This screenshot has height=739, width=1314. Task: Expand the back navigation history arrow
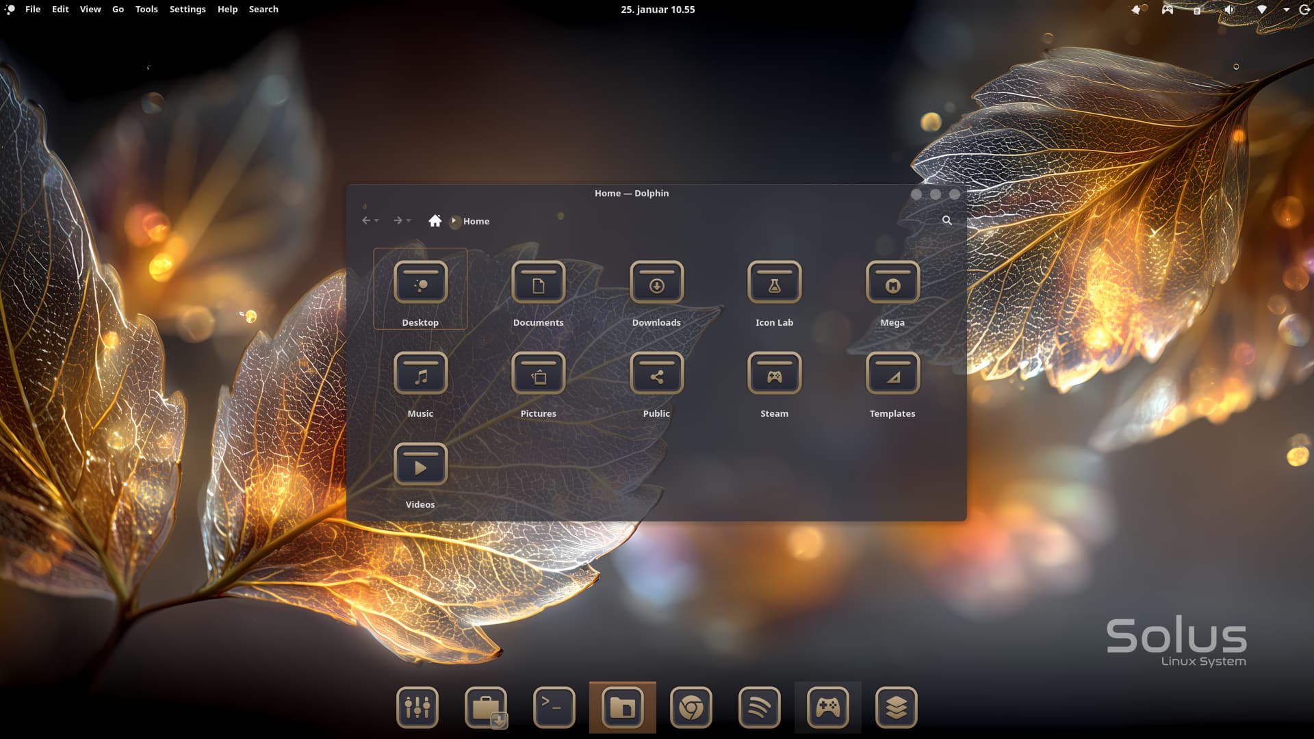(376, 221)
